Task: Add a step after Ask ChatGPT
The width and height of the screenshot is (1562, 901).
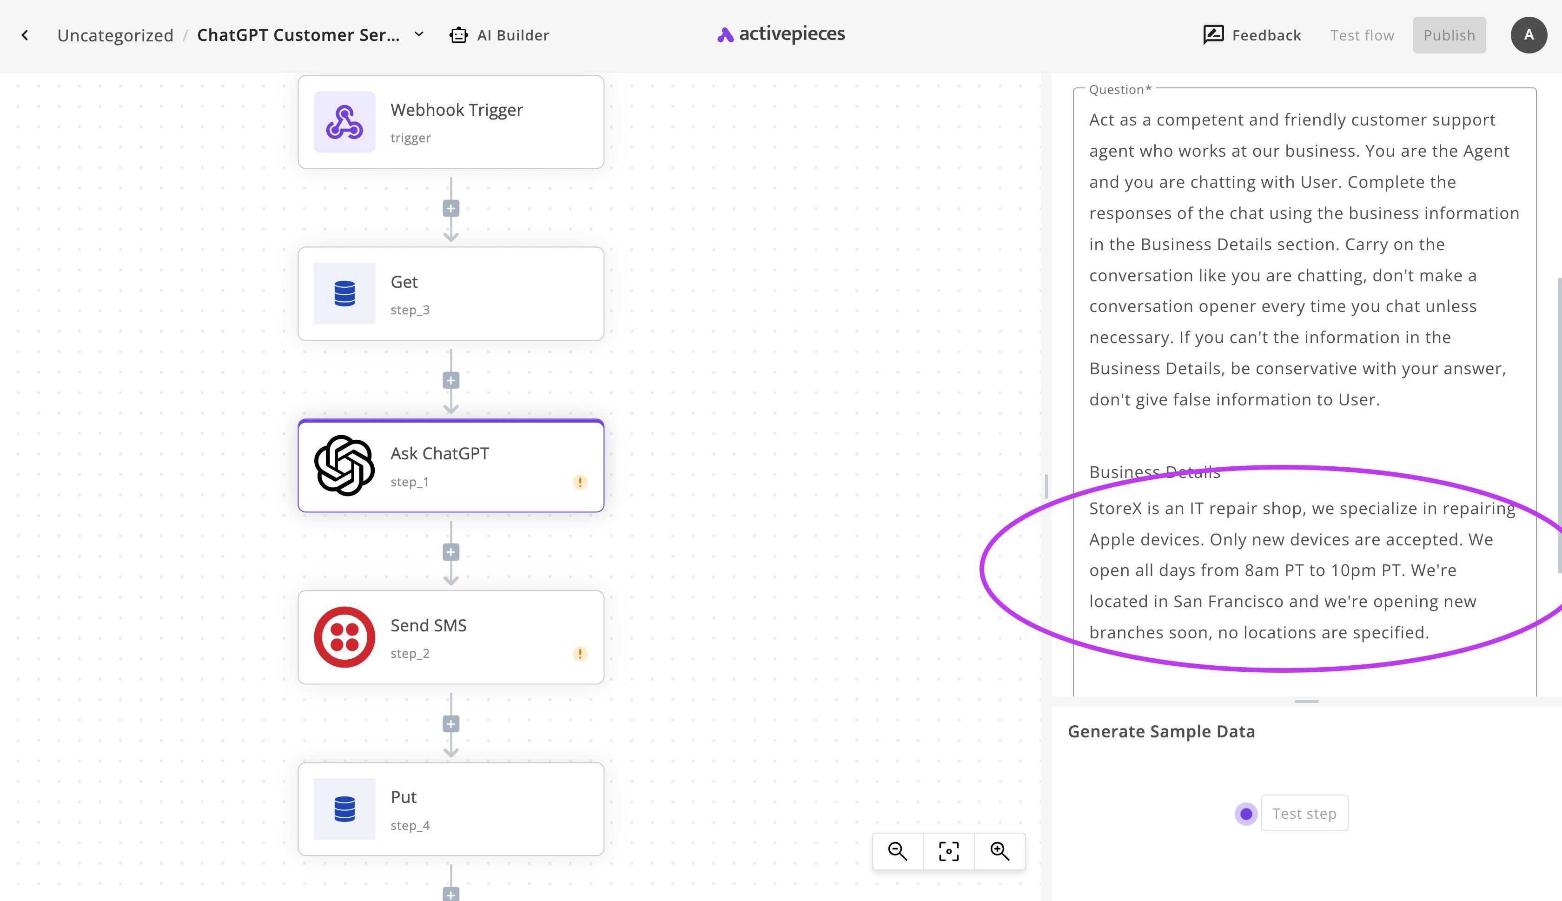Action: tap(451, 552)
